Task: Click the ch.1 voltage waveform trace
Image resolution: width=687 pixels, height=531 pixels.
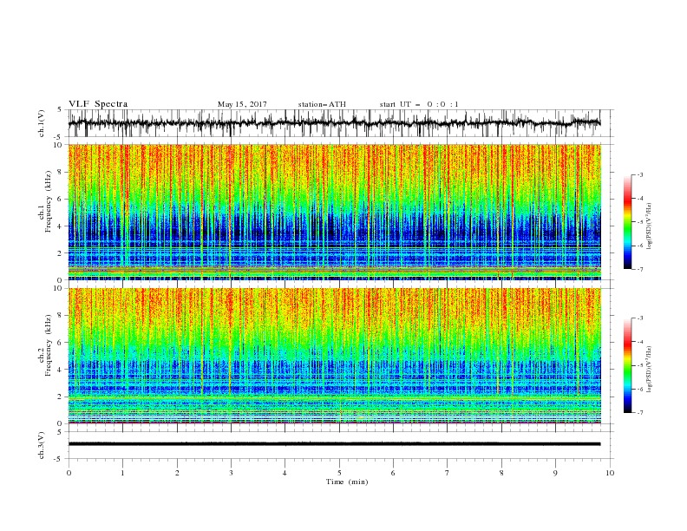Action: pos(334,123)
